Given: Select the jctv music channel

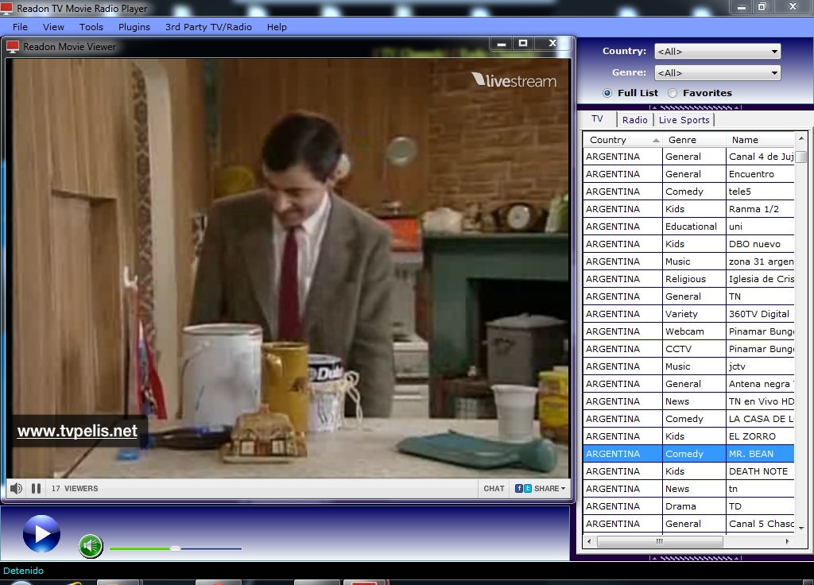Looking at the screenshot, I should [x=688, y=366].
